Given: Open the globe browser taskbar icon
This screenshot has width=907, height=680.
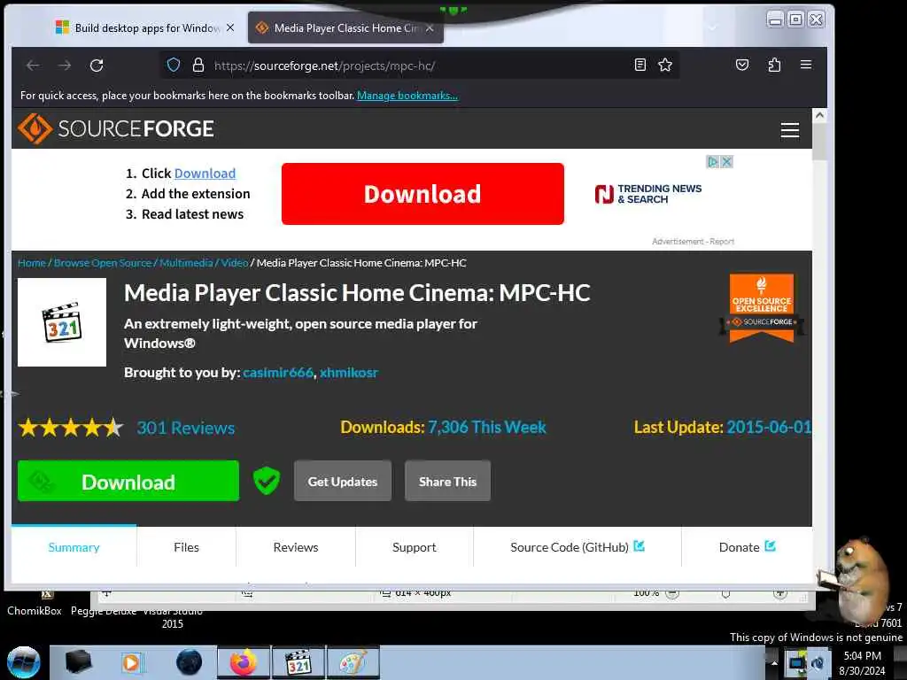Looking at the screenshot, I should pos(189,662).
